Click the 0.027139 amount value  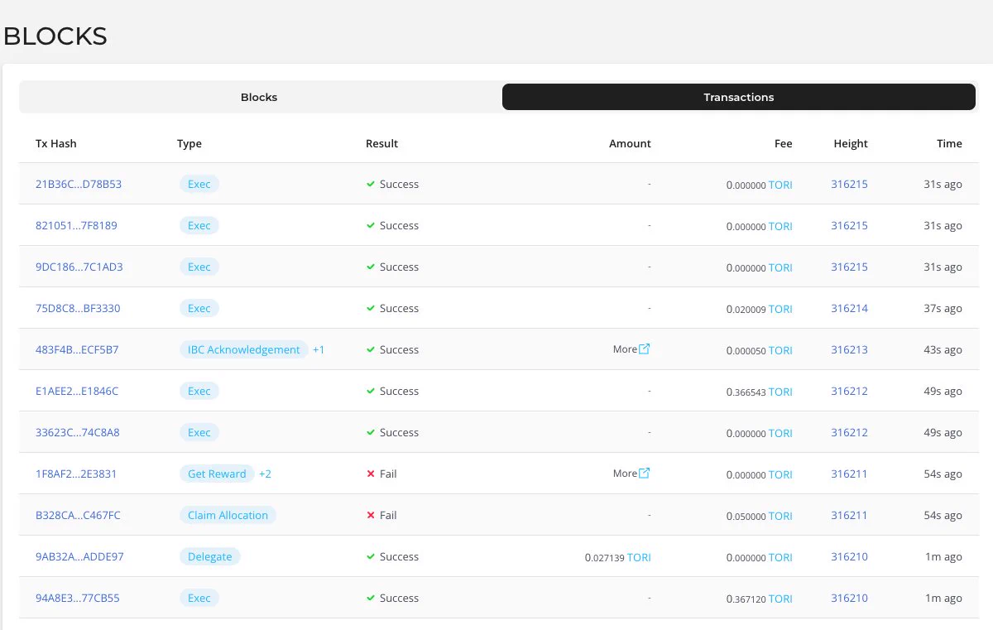tap(605, 558)
